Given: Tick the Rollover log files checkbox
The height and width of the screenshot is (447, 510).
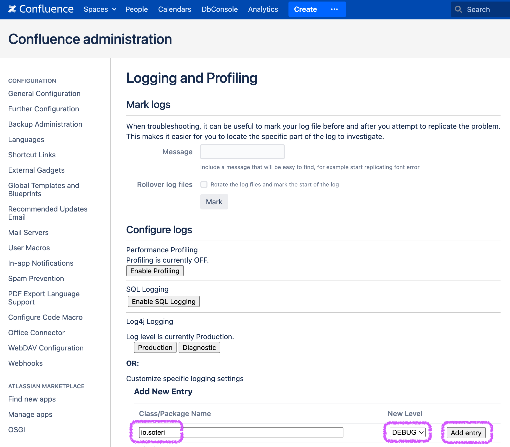Looking at the screenshot, I should pos(204,184).
